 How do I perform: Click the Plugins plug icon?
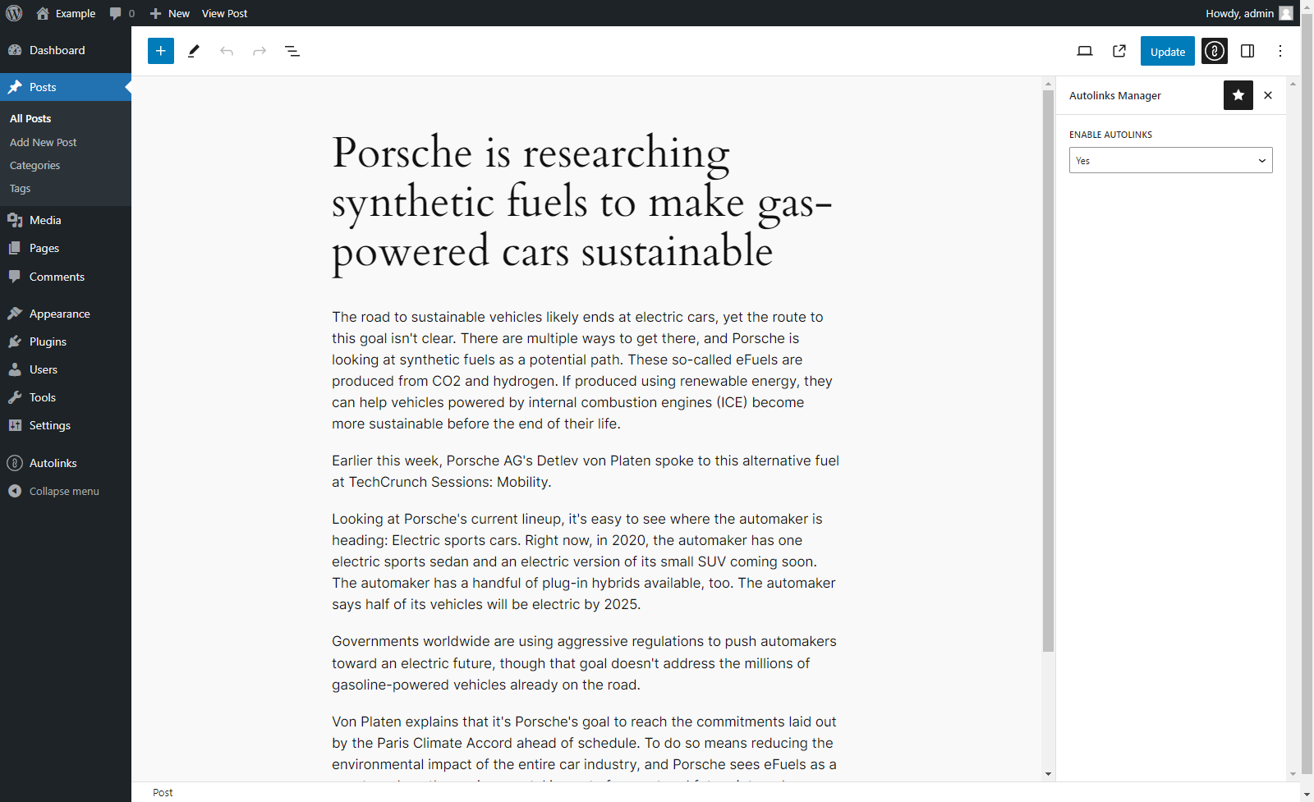point(15,341)
